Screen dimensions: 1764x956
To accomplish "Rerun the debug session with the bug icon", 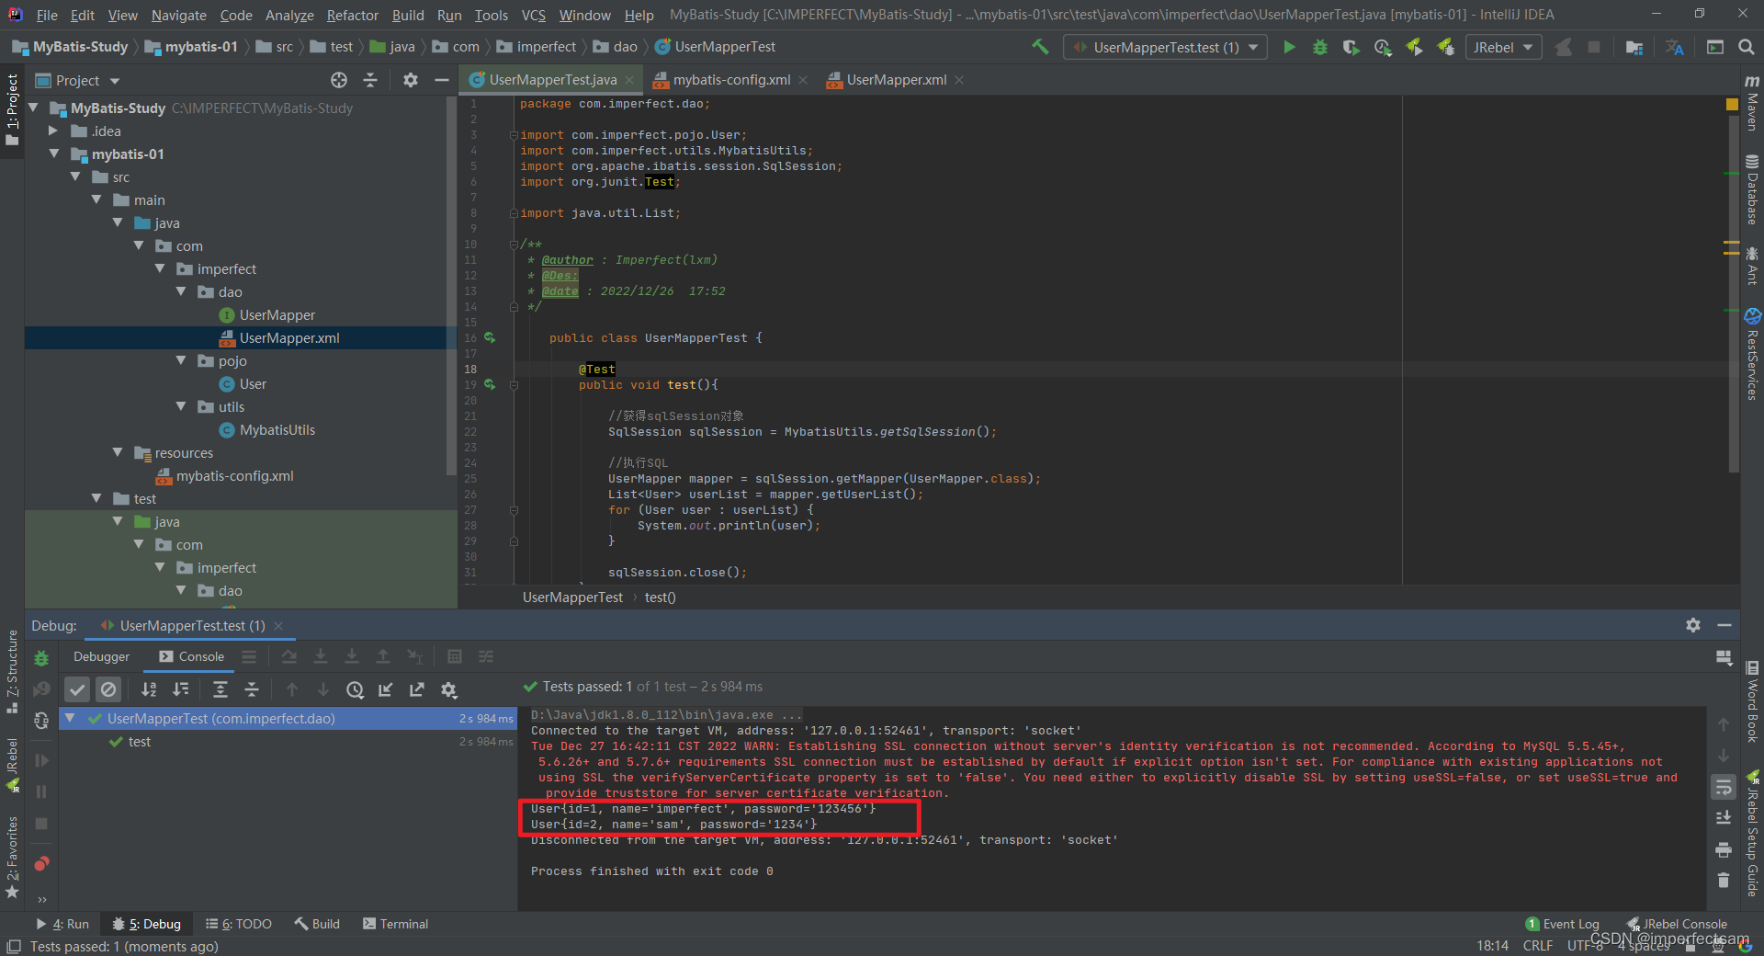I will click(x=41, y=658).
